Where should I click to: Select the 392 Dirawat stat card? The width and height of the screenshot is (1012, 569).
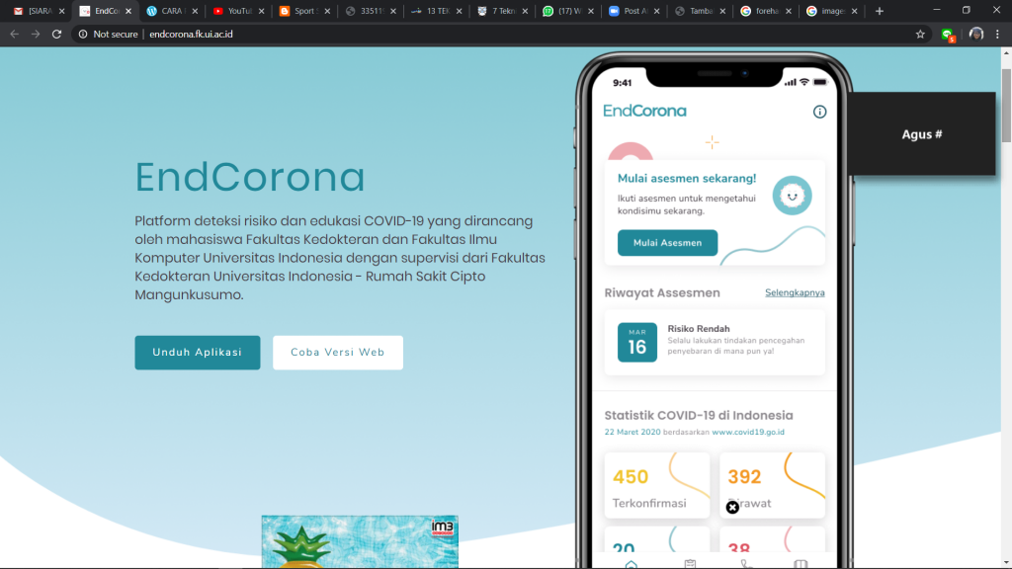772,485
